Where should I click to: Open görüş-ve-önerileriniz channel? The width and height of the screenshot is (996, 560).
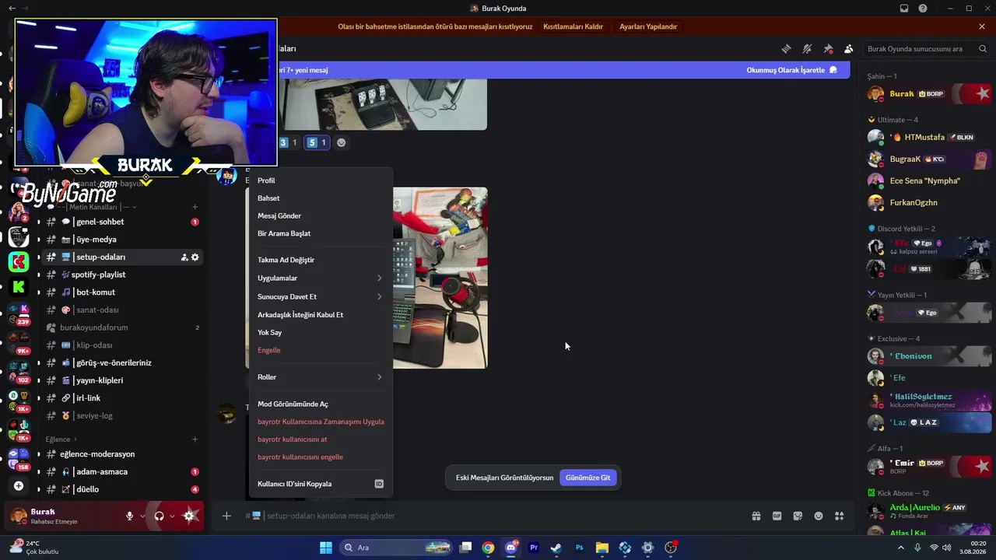122,362
